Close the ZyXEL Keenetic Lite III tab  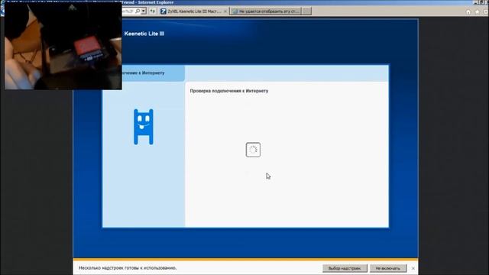pyautogui.click(x=225, y=11)
